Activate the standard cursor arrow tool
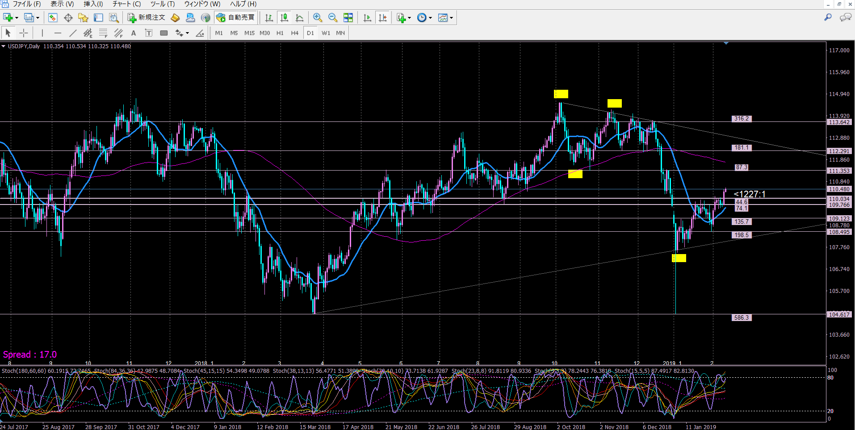Viewport: 855px width, 430px height. tap(8, 33)
